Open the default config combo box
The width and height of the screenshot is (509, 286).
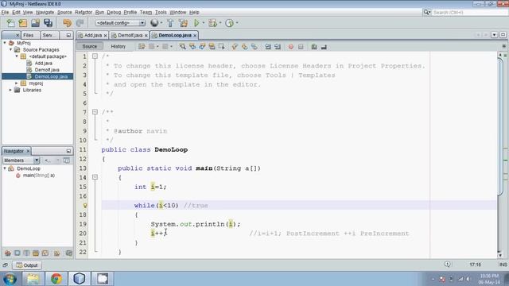120,23
